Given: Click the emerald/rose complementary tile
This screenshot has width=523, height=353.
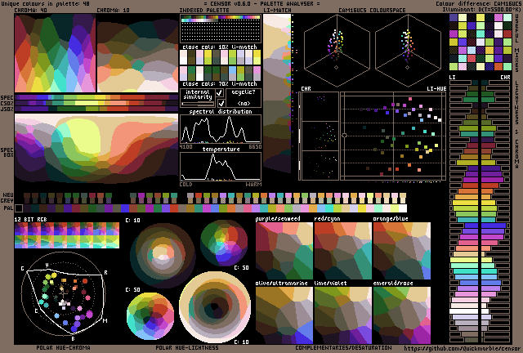Looking at the screenshot, I should point(402,315).
